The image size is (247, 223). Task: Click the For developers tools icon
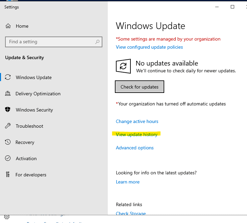point(8,174)
